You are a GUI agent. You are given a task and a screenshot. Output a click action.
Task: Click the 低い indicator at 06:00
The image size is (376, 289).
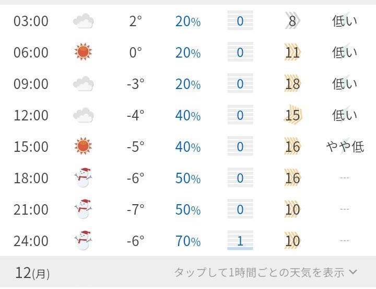(345, 52)
